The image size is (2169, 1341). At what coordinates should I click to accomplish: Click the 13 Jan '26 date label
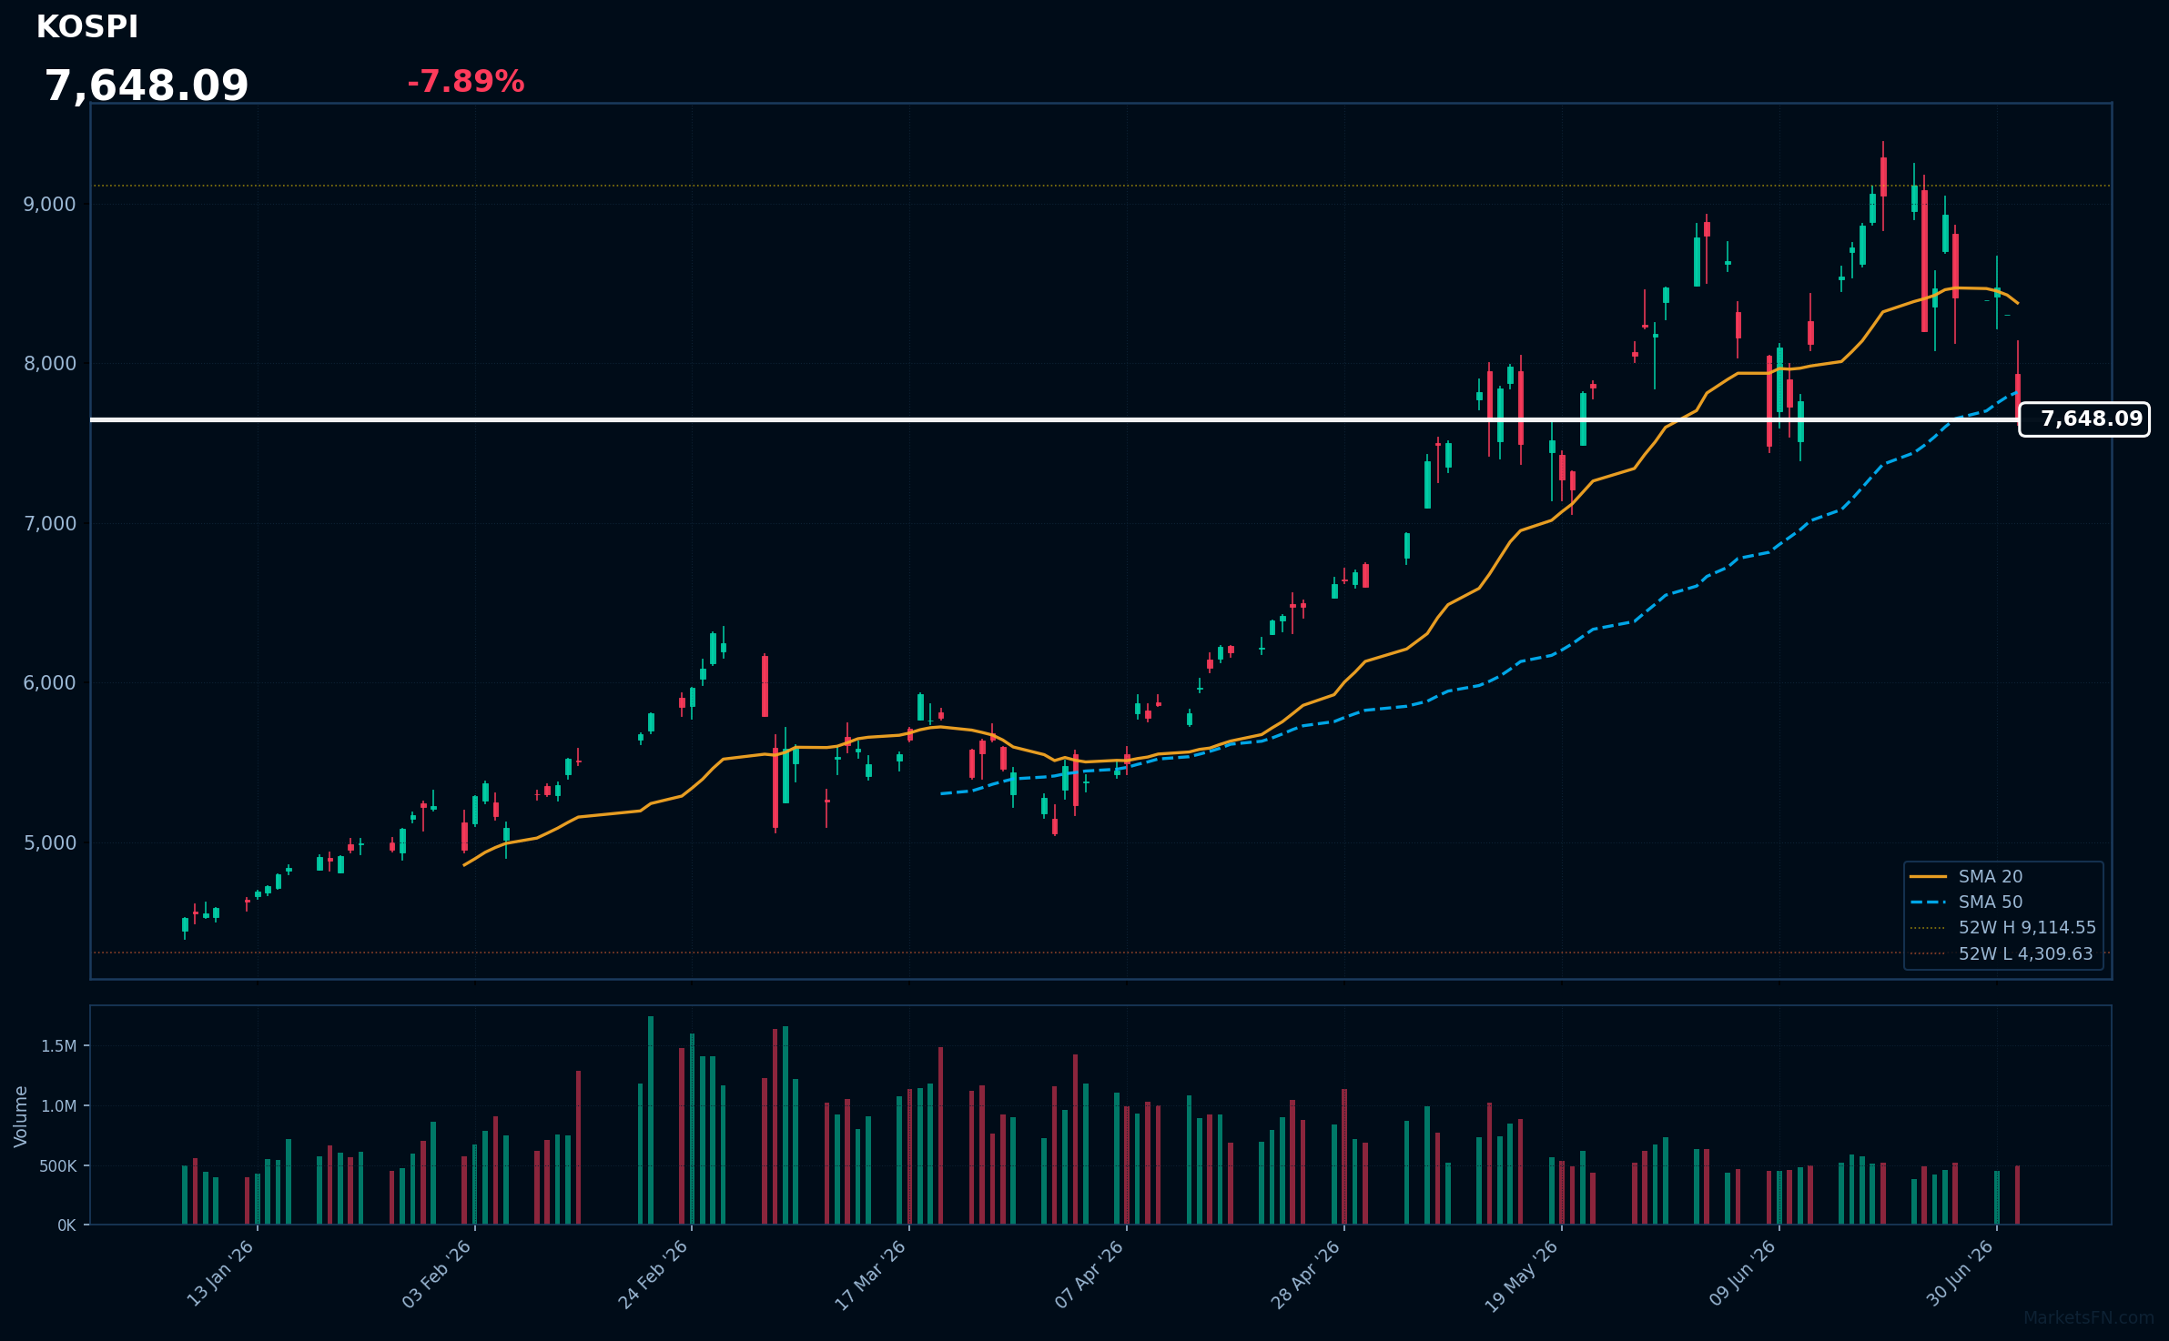pyautogui.click(x=220, y=1274)
